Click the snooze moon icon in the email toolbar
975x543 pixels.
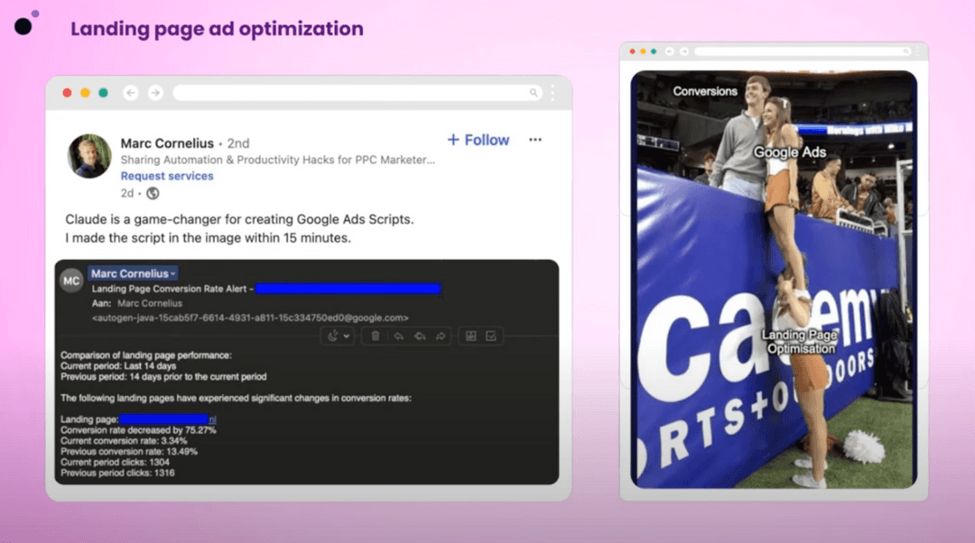click(x=333, y=336)
